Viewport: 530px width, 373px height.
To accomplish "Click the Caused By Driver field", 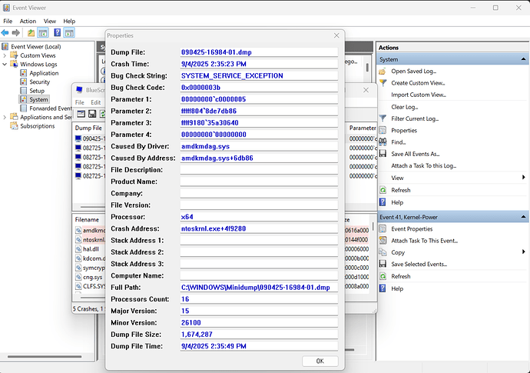I will [259, 146].
